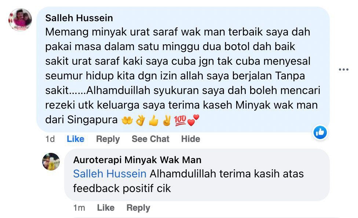This screenshot has width=358, height=218.
Task: Unlike Salleh Hussein's comment via blue Like
Action: (75, 139)
